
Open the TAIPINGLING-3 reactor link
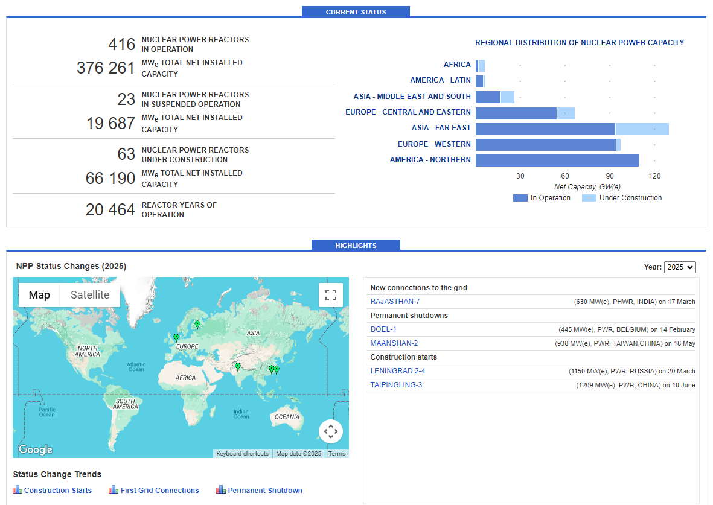(x=396, y=385)
